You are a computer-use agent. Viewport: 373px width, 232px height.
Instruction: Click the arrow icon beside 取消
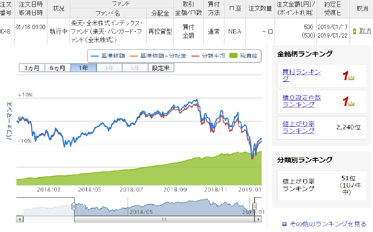pos(354,31)
